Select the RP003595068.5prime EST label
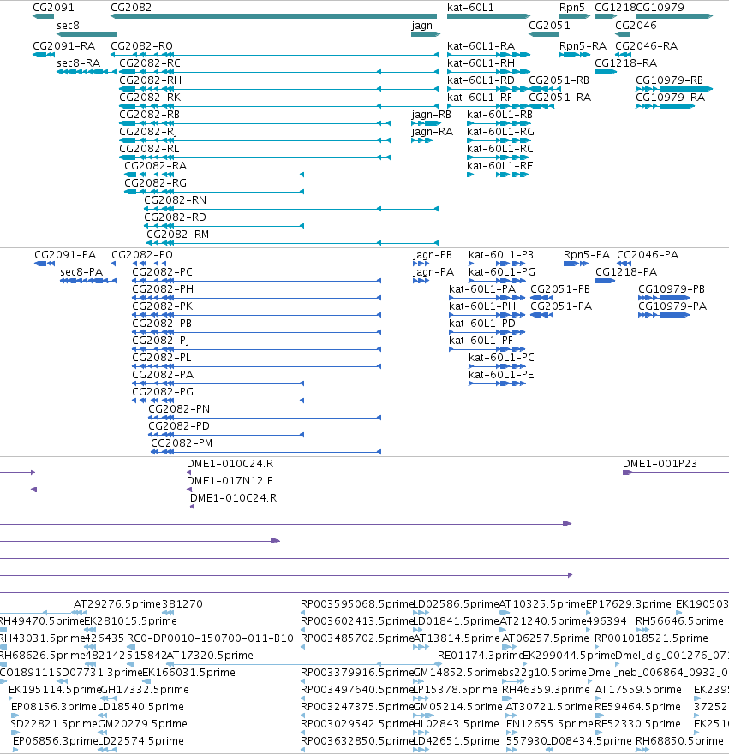 [357, 604]
